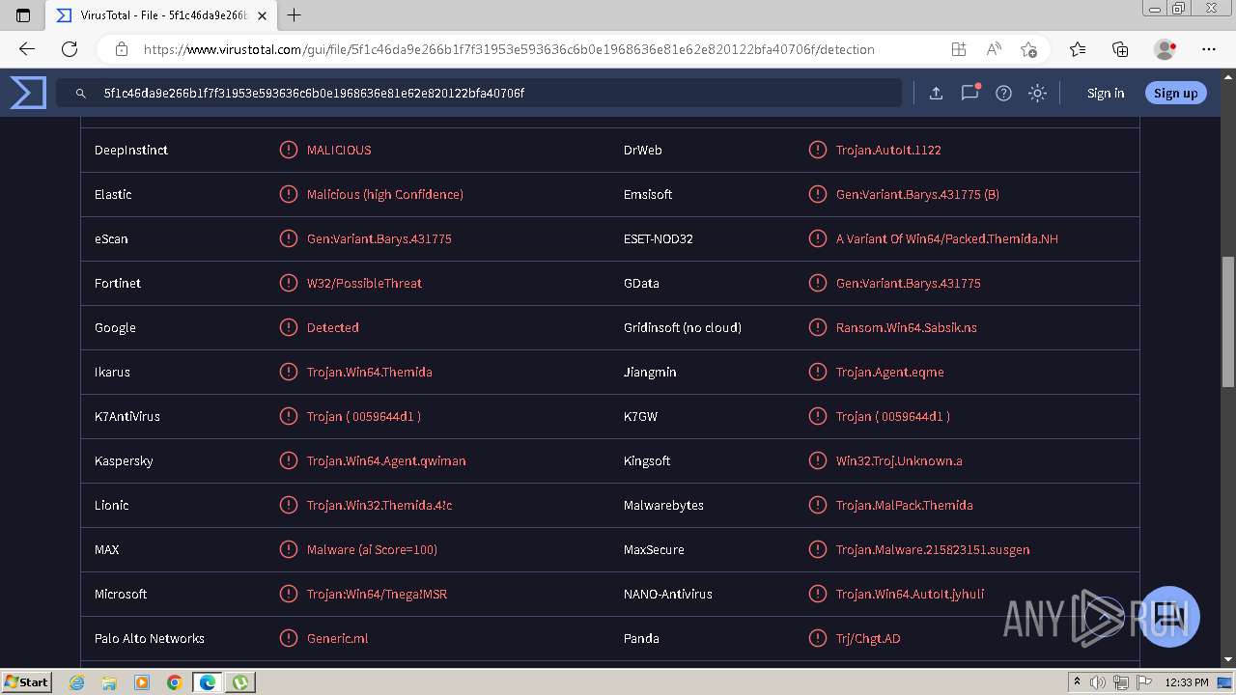Click the Microsoft detection alert icon
The width and height of the screenshot is (1236, 695).
[288, 594]
